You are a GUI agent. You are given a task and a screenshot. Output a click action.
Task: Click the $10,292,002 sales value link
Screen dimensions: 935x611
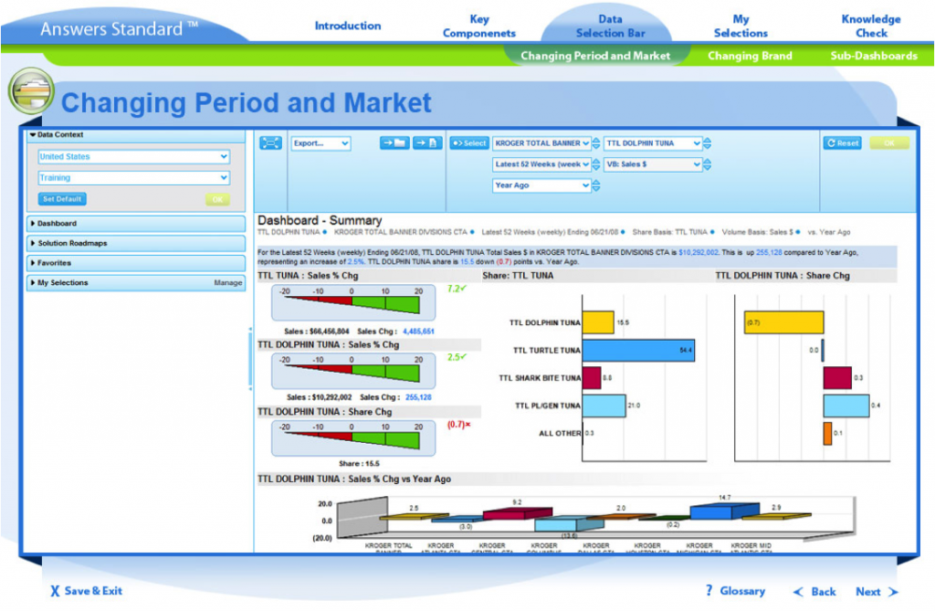click(x=699, y=252)
